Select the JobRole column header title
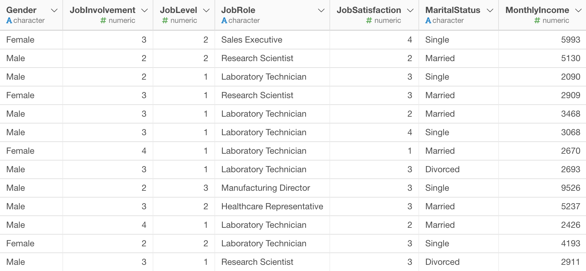Image resolution: width=586 pixels, height=271 pixels. coord(238,10)
